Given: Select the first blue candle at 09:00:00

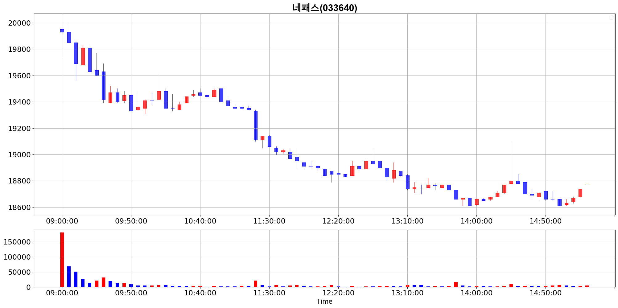Looking at the screenshot, I should click(62, 31).
